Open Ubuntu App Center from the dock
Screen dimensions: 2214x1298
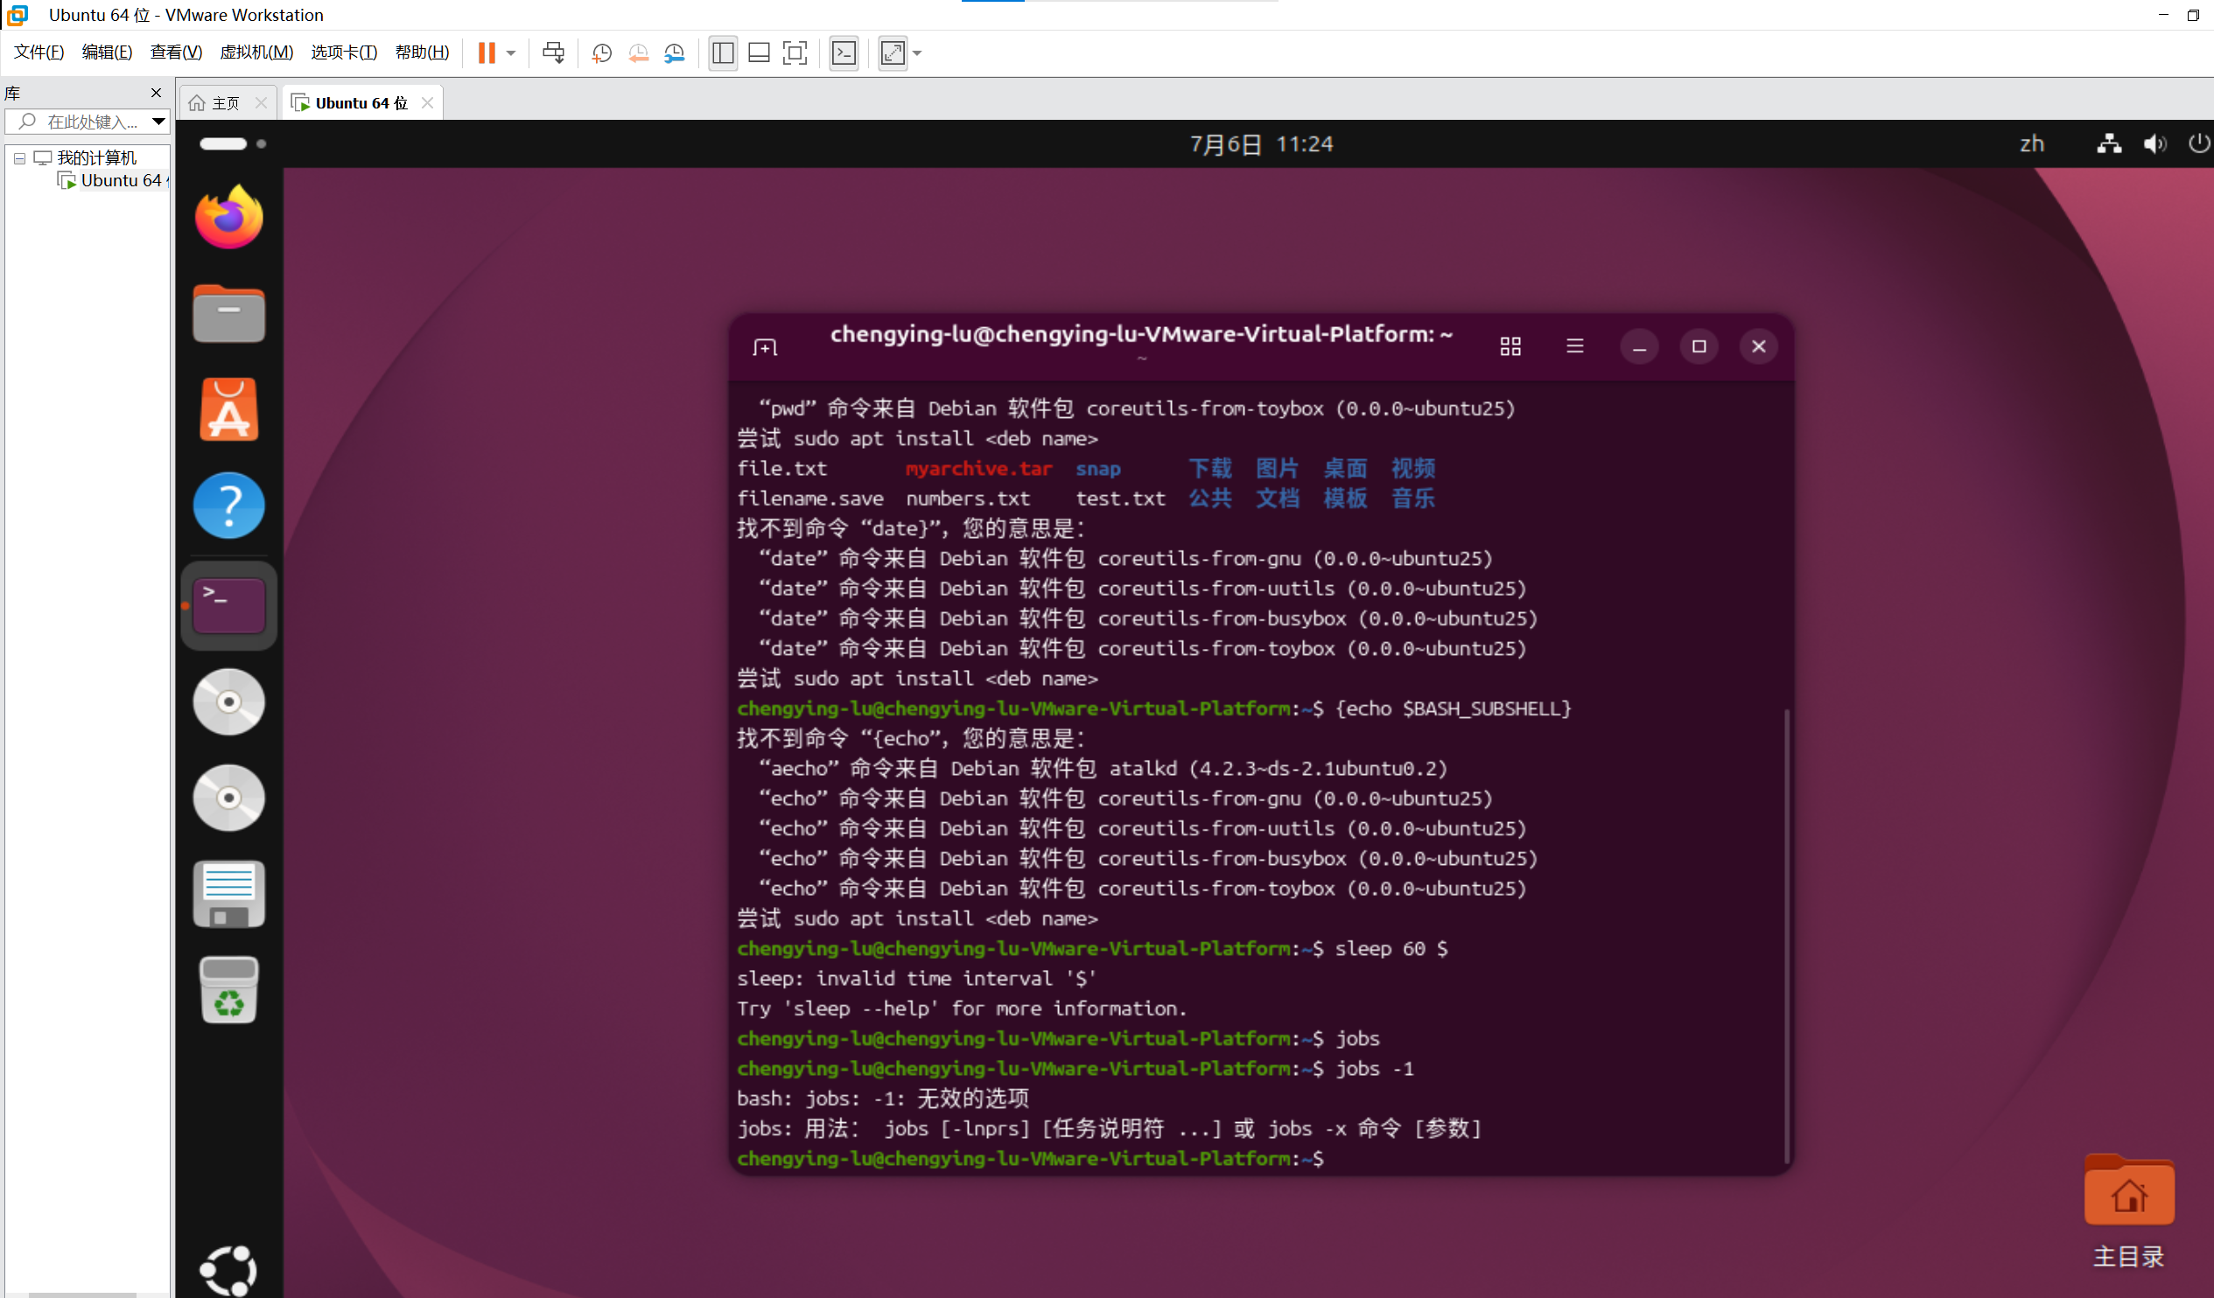coord(229,409)
